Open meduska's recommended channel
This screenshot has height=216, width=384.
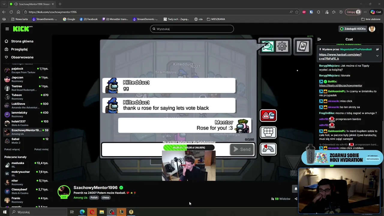[x=26, y=165]
